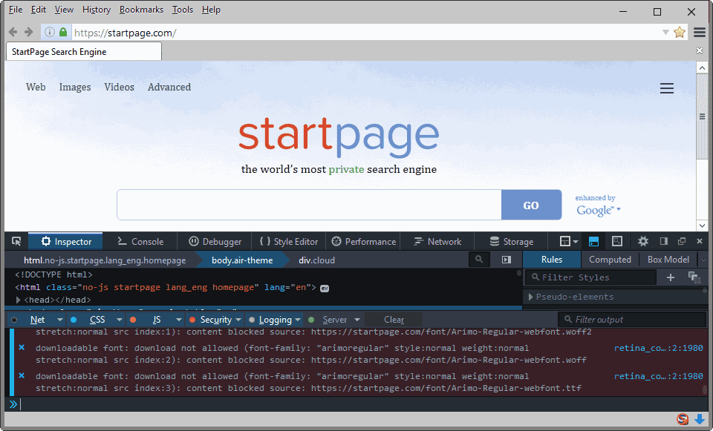Switch to the Style Editor tab

[x=288, y=241]
